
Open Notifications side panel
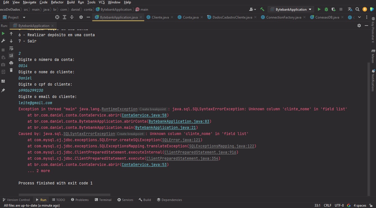click(x=373, y=80)
